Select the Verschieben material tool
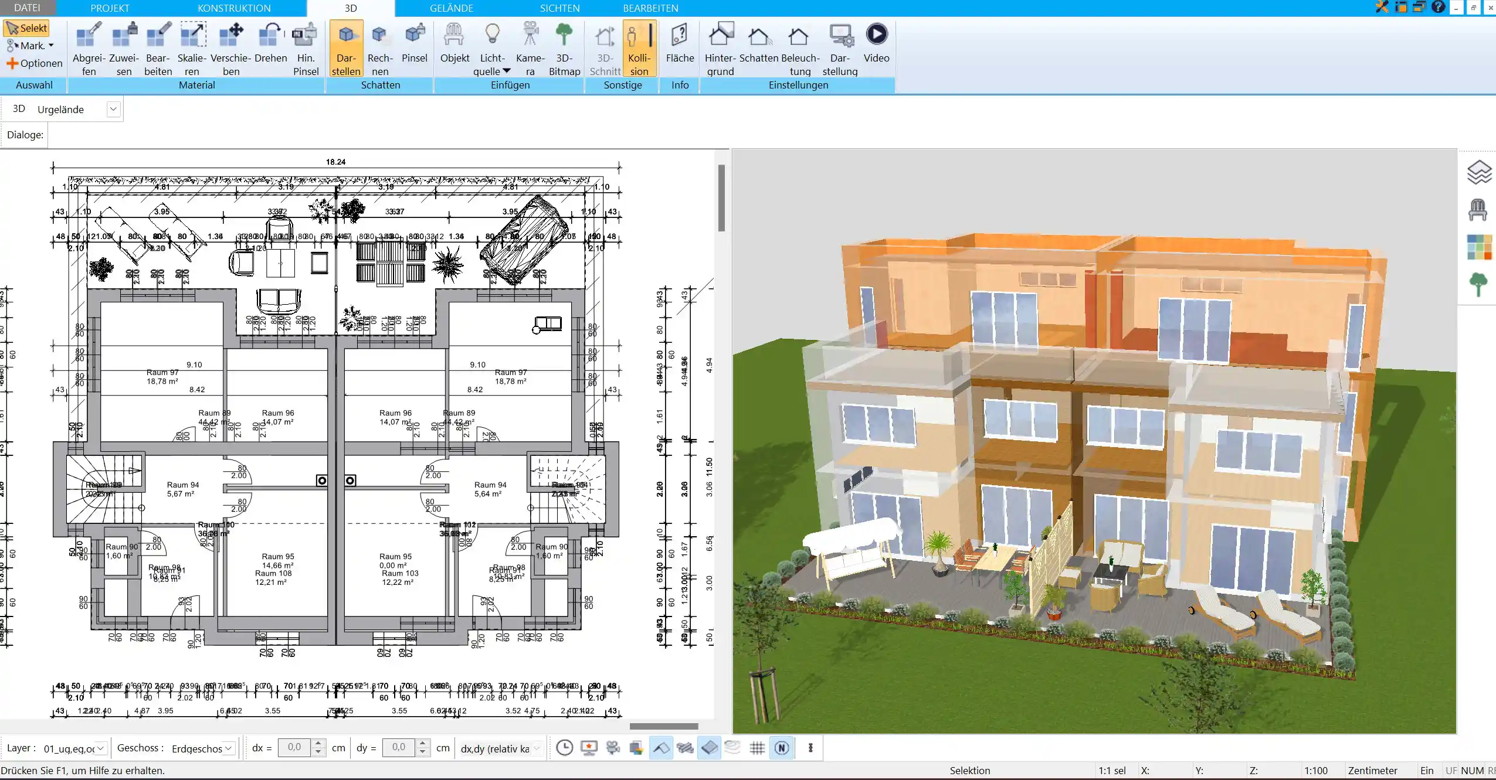This screenshot has height=780, width=1496. click(231, 49)
